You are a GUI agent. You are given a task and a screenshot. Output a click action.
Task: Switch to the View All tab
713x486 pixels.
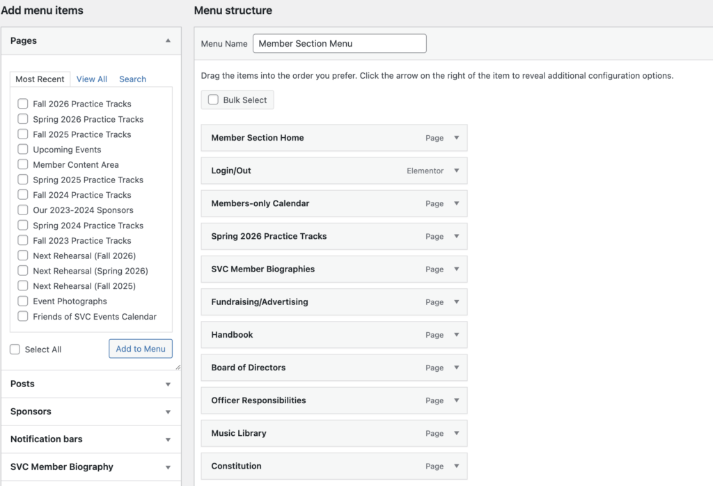tap(92, 79)
